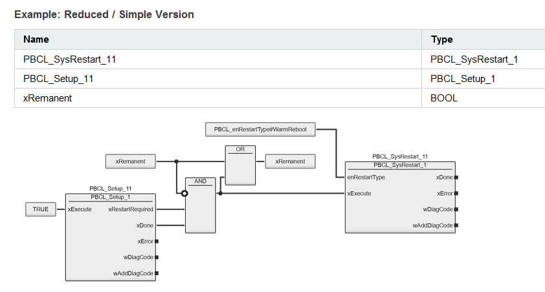The image size is (545, 292).
Task: Click wAddDiagCode pin of PBCL_Setup_1
Action: click(x=157, y=273)
